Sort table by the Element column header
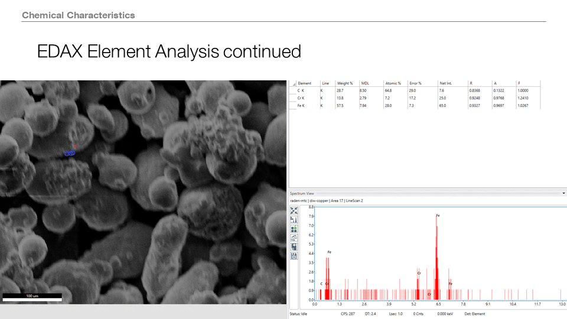Screen dimensions: 567x319 [305, 83]
